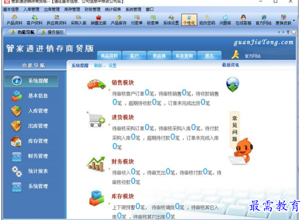Click 进货模块 shopping cart icon
Viewport: 304px width, 220px height.
pos(96,119)
